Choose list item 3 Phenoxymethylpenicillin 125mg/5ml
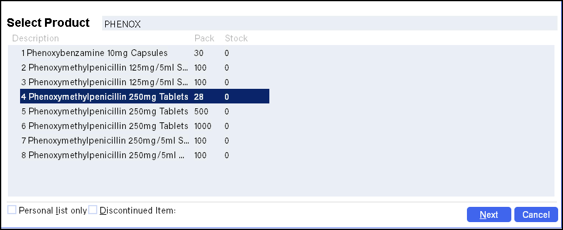Image resolution: width=563 pixels, height=230 pixels. point(145,82)
